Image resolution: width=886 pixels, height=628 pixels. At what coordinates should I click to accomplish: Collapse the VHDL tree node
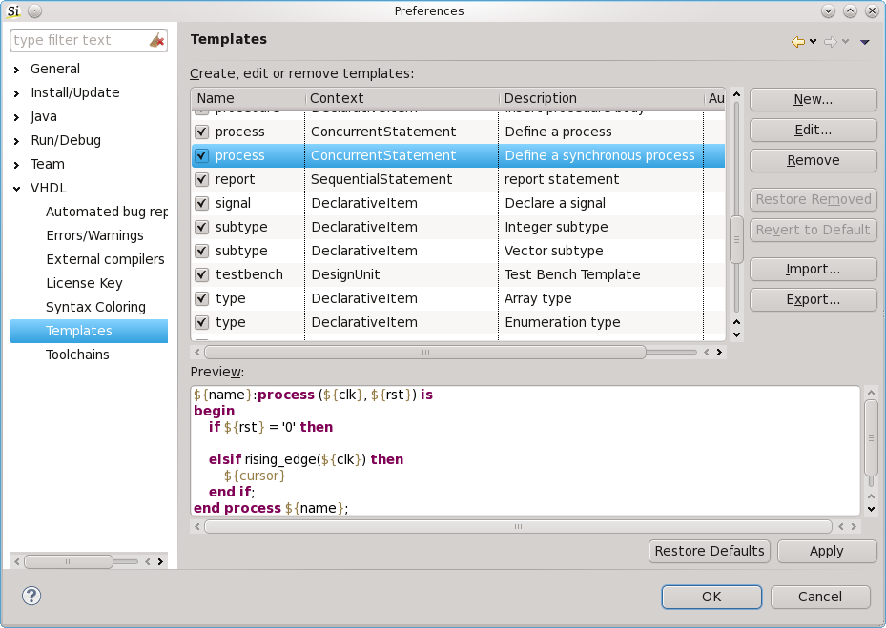(17, 189)
